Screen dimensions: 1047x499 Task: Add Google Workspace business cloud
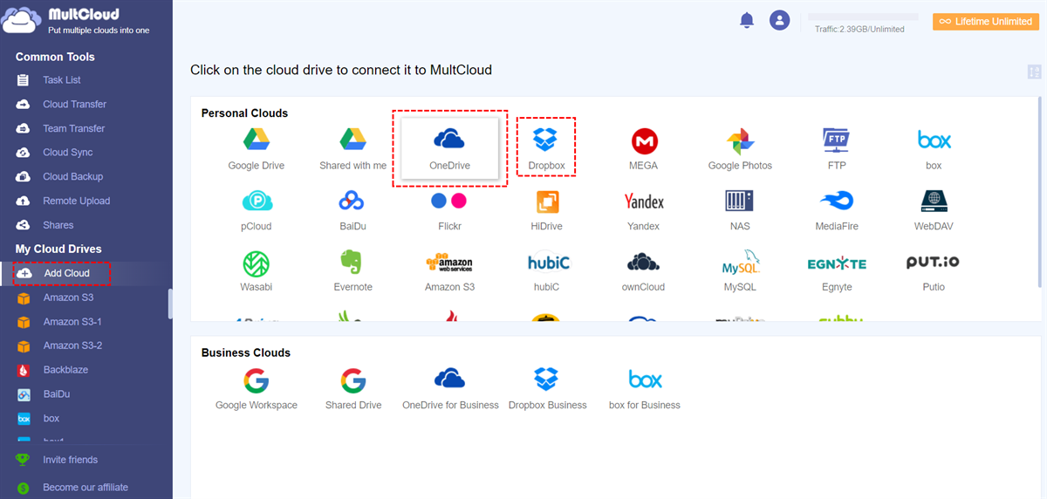(x=257, y=380)
